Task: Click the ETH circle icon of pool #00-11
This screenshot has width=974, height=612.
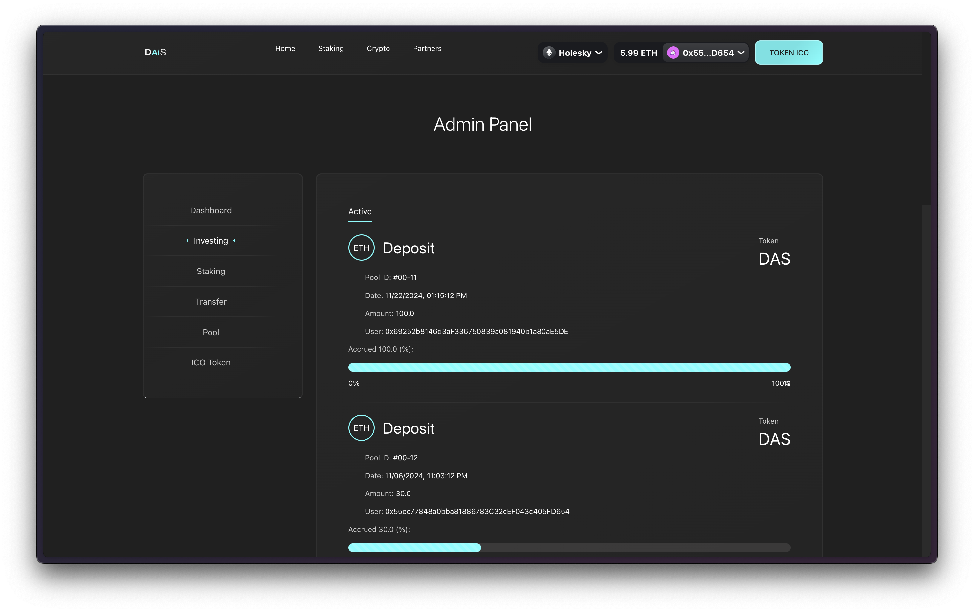Action: 361,248
